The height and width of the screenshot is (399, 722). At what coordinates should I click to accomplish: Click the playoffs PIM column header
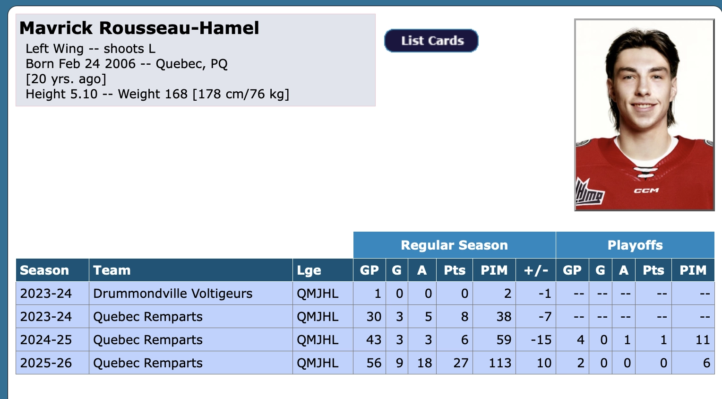(x=693, y=270)
